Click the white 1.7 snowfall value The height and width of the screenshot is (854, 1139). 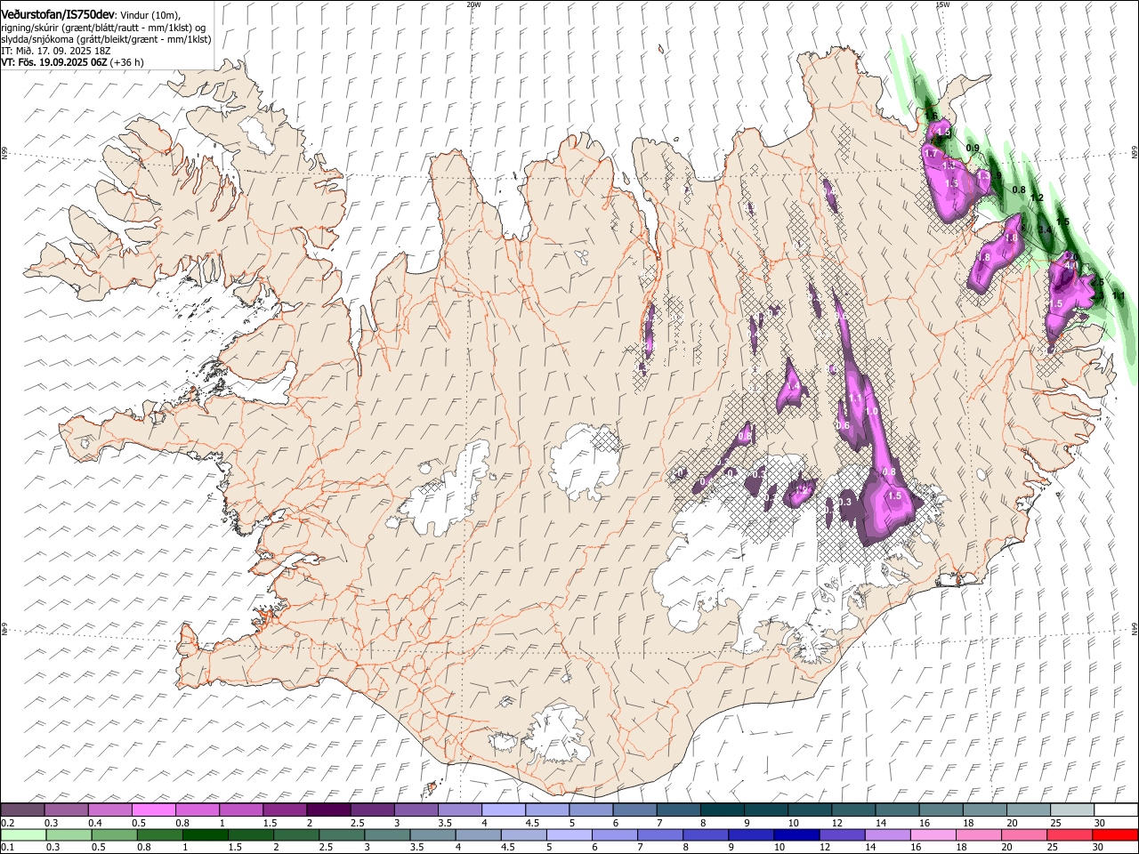coord(931,153)
